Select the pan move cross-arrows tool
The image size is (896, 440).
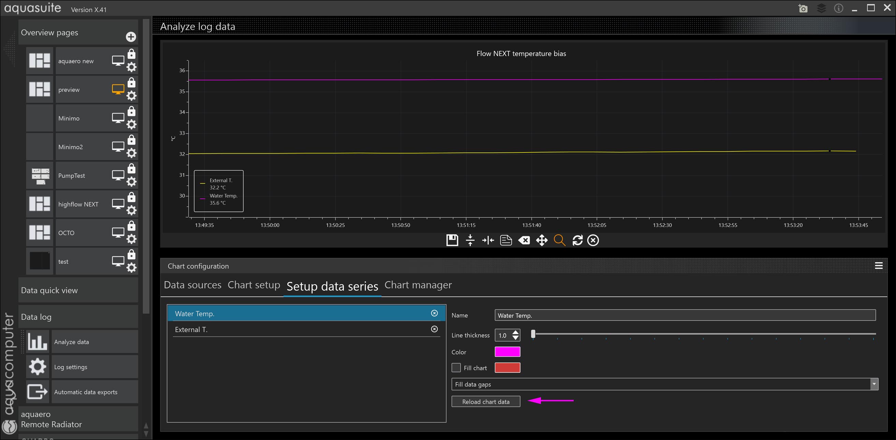coord(542,240)
